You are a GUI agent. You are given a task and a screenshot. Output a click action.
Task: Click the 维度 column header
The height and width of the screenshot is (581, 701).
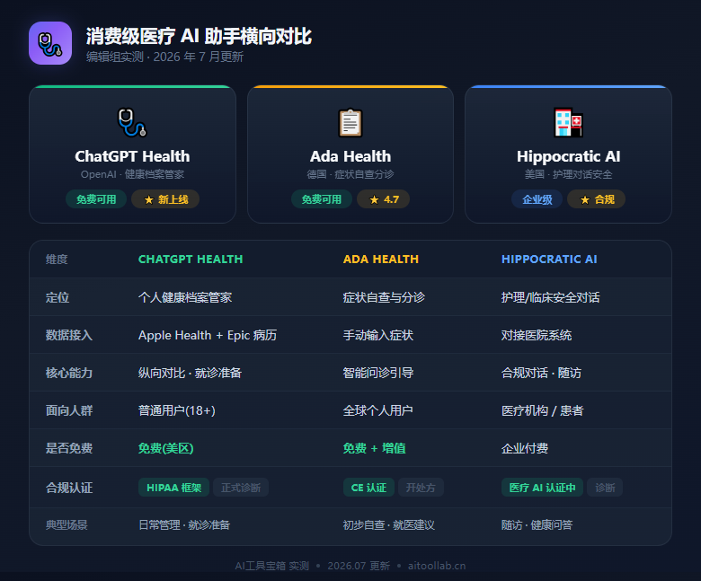pyautogui.click(x=57, y=259)
